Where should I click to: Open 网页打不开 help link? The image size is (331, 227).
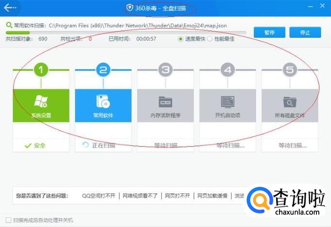point(177,196)
